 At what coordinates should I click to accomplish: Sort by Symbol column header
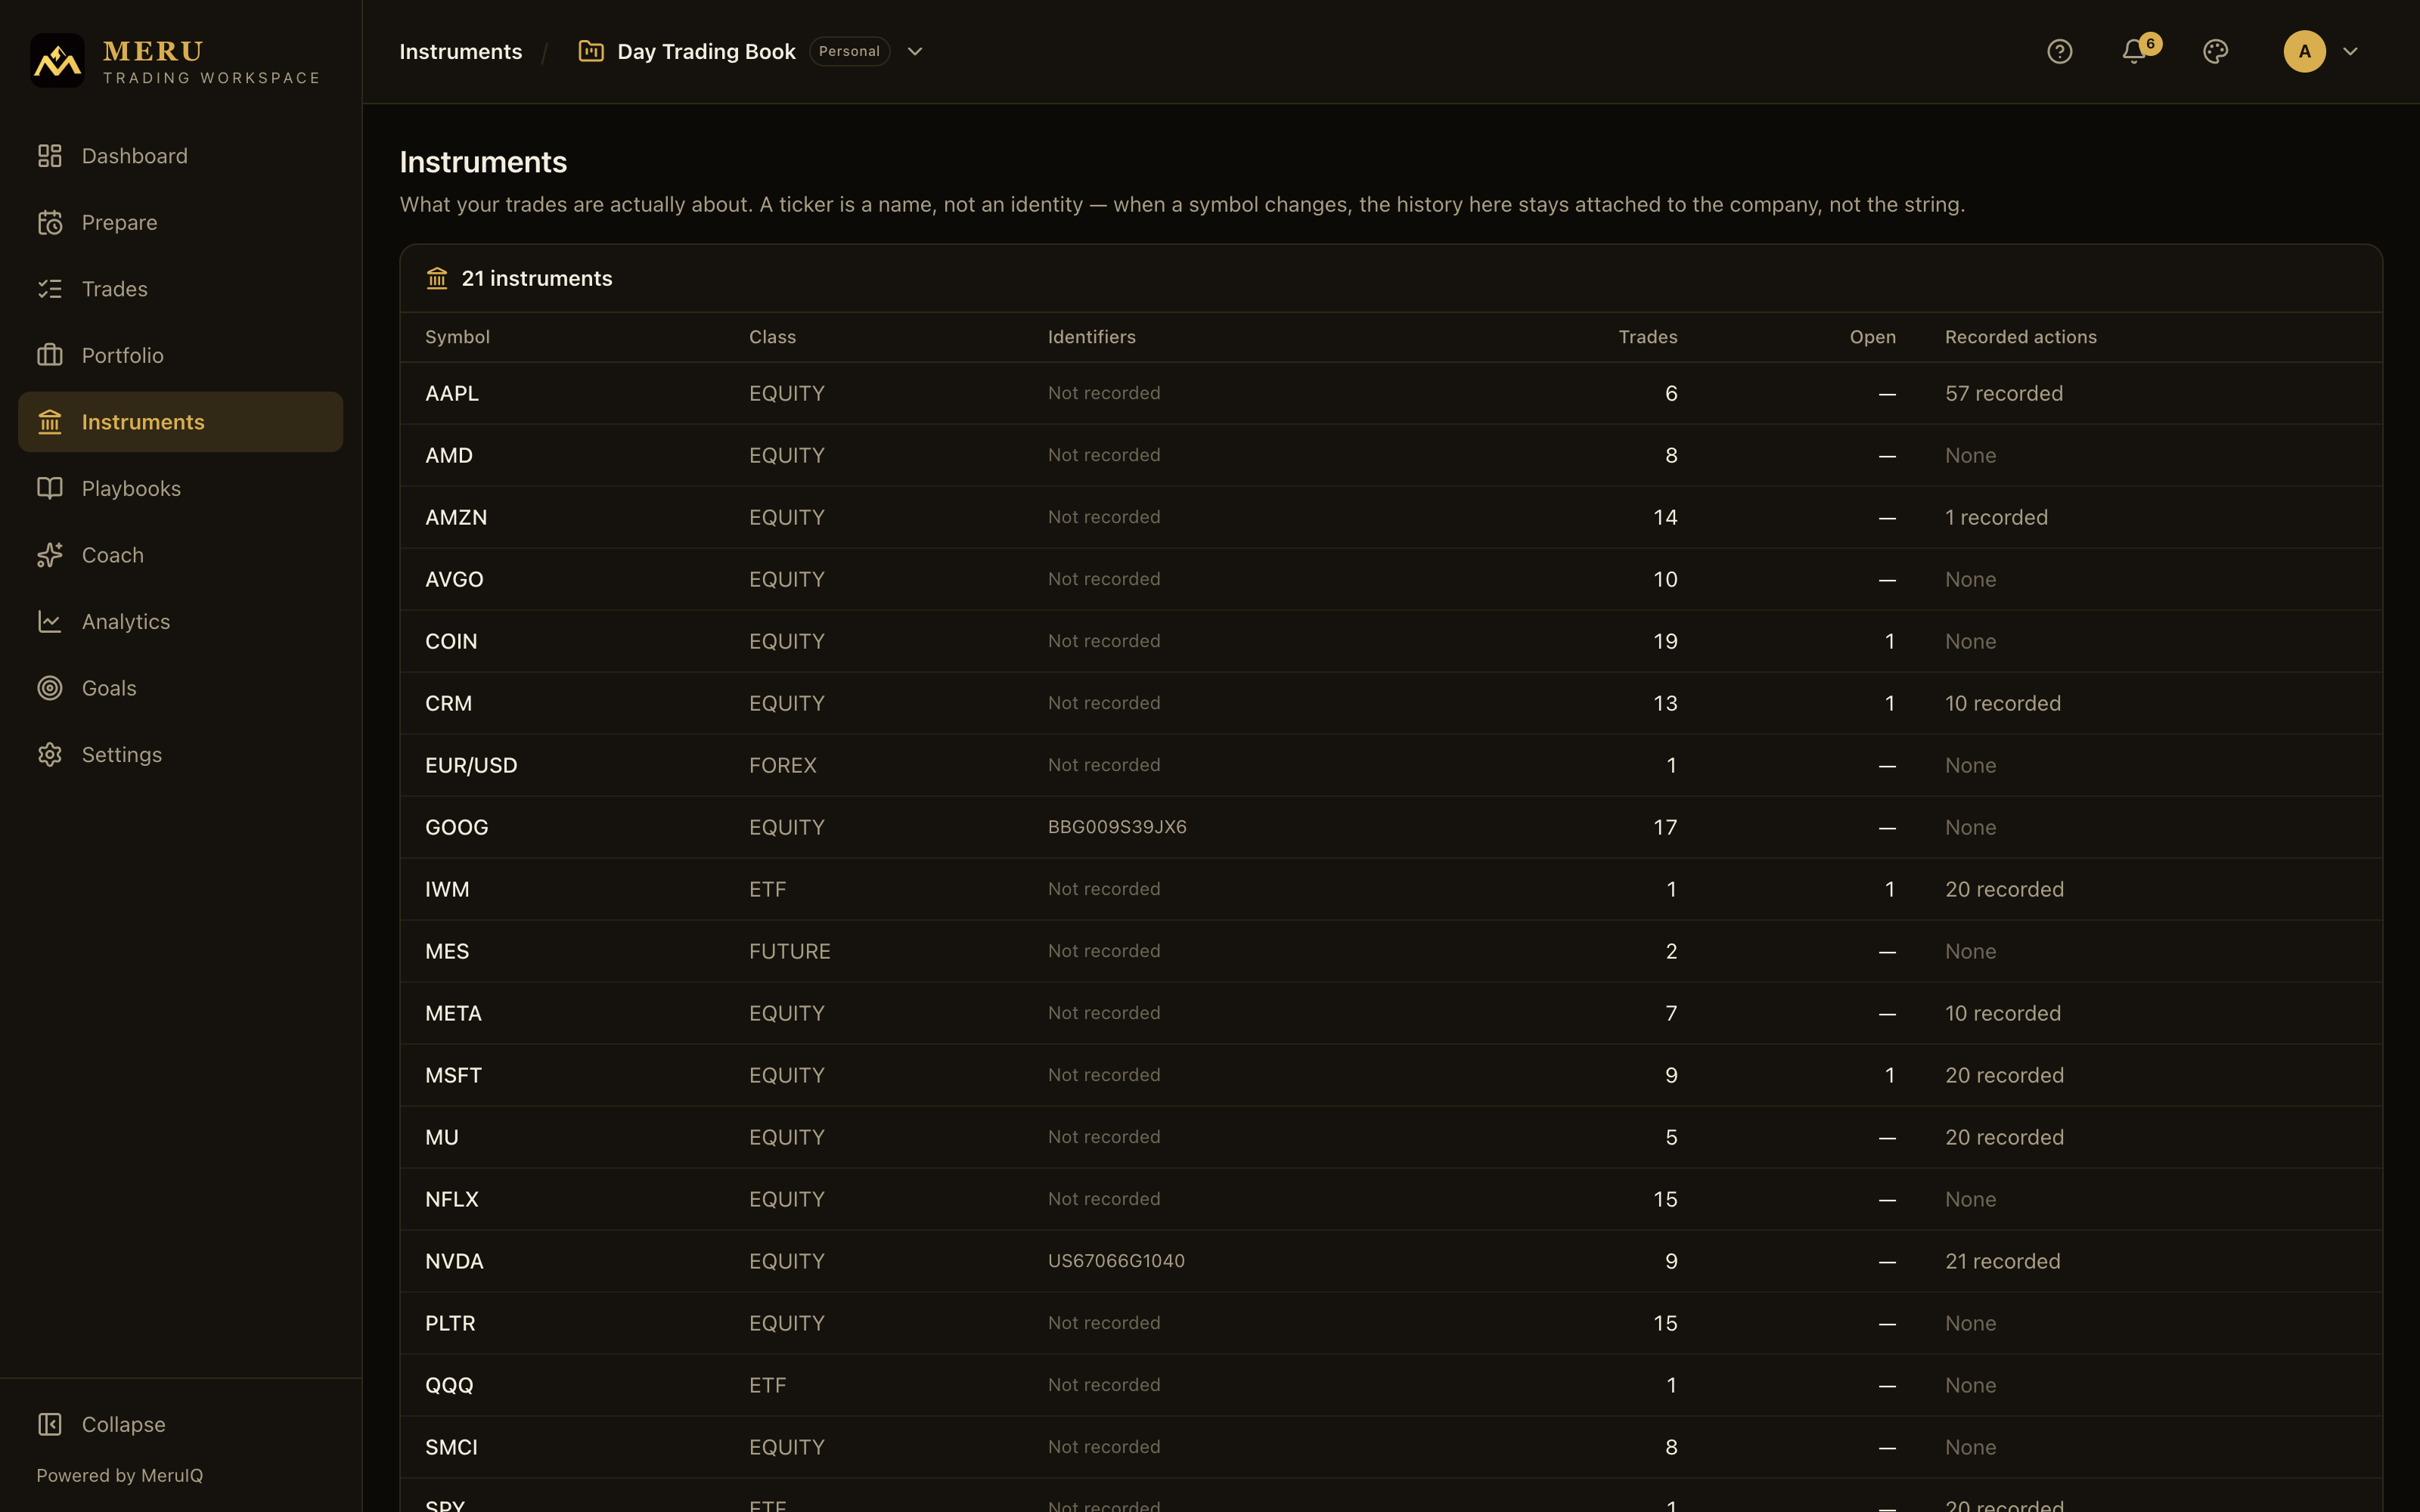457,337
